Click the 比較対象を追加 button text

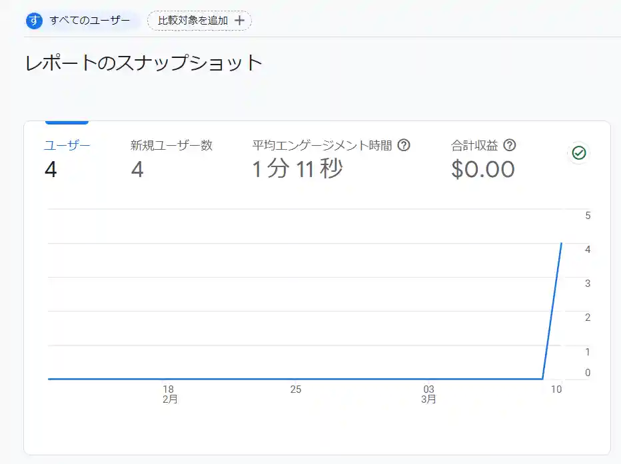(x=193, y=21)
